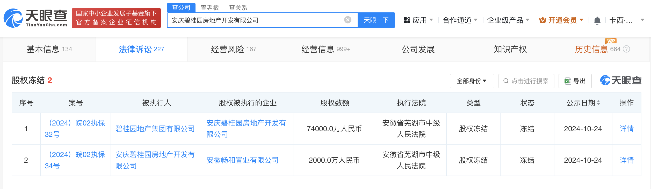The image size is (651, 189).
Task: Click the 74000.0万人民币 cell
Action: (x=334, y=129)
